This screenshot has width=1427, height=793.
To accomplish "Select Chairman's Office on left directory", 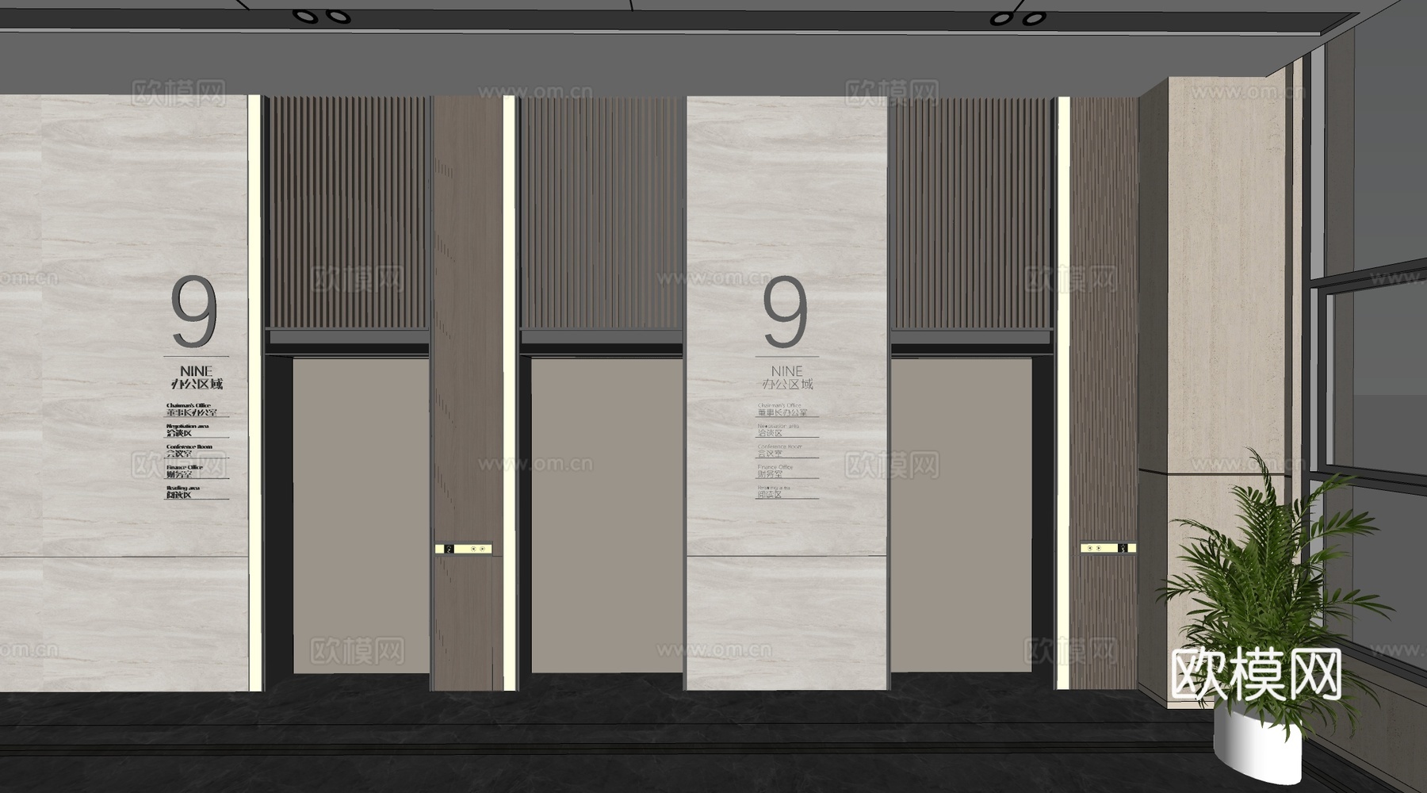I will (191, 410).
